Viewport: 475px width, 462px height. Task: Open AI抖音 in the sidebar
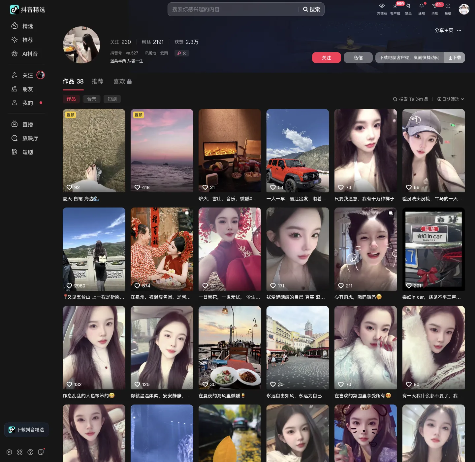25,54
